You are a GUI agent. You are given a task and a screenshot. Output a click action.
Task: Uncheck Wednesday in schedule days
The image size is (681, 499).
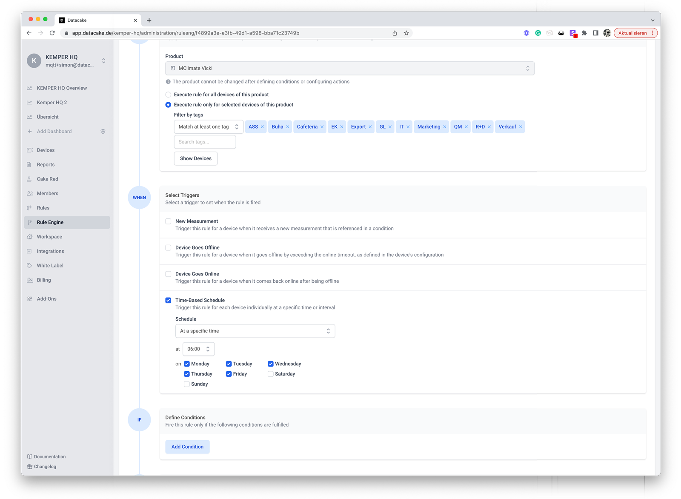tap(270, 364)
